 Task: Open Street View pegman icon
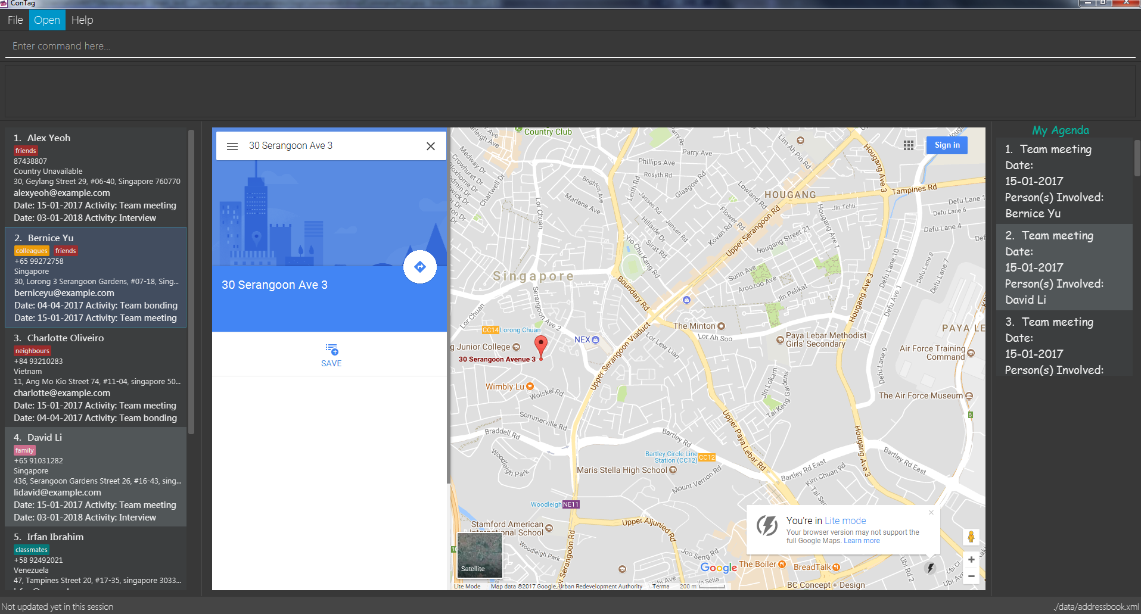click(971, 537)
